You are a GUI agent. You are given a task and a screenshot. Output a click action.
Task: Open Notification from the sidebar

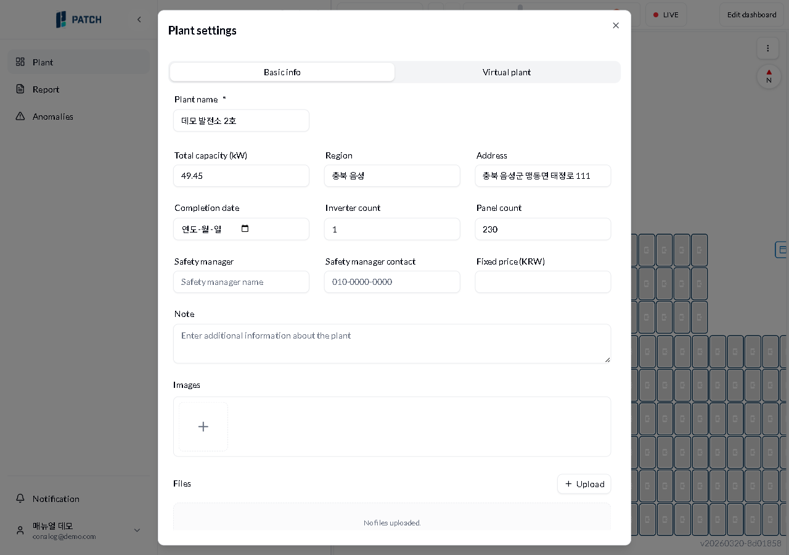point(56,499)
